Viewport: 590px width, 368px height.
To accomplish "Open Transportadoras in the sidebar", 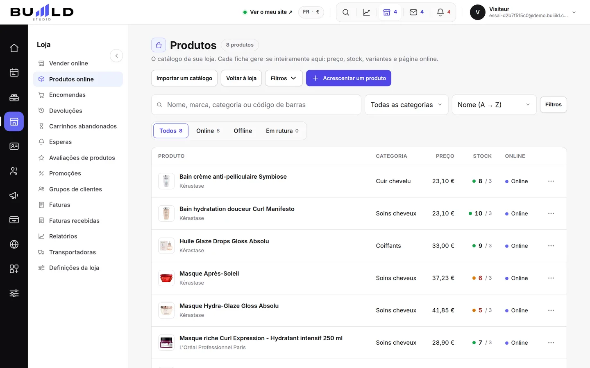I will tap(78, 252).
